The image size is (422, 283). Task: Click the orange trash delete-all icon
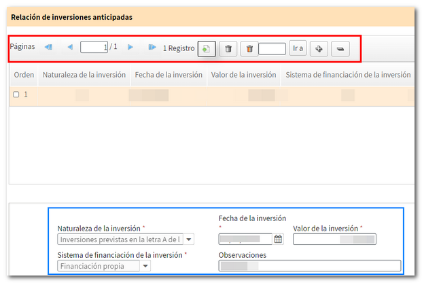click(x=249, y=48)
